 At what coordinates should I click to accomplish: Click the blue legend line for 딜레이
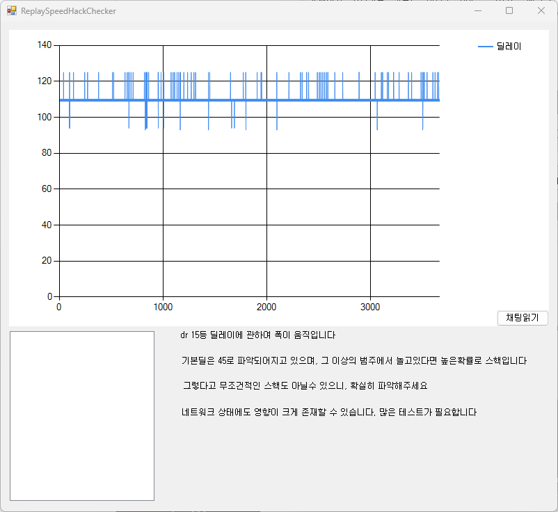[485, 47]
